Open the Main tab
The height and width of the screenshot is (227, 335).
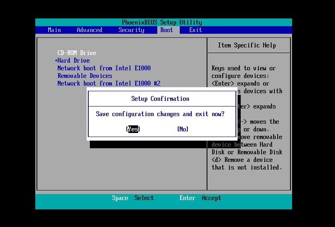pos(54,30)
